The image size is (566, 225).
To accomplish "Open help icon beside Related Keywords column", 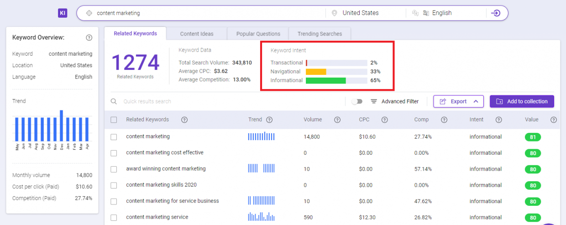I will tap(184, 120).
